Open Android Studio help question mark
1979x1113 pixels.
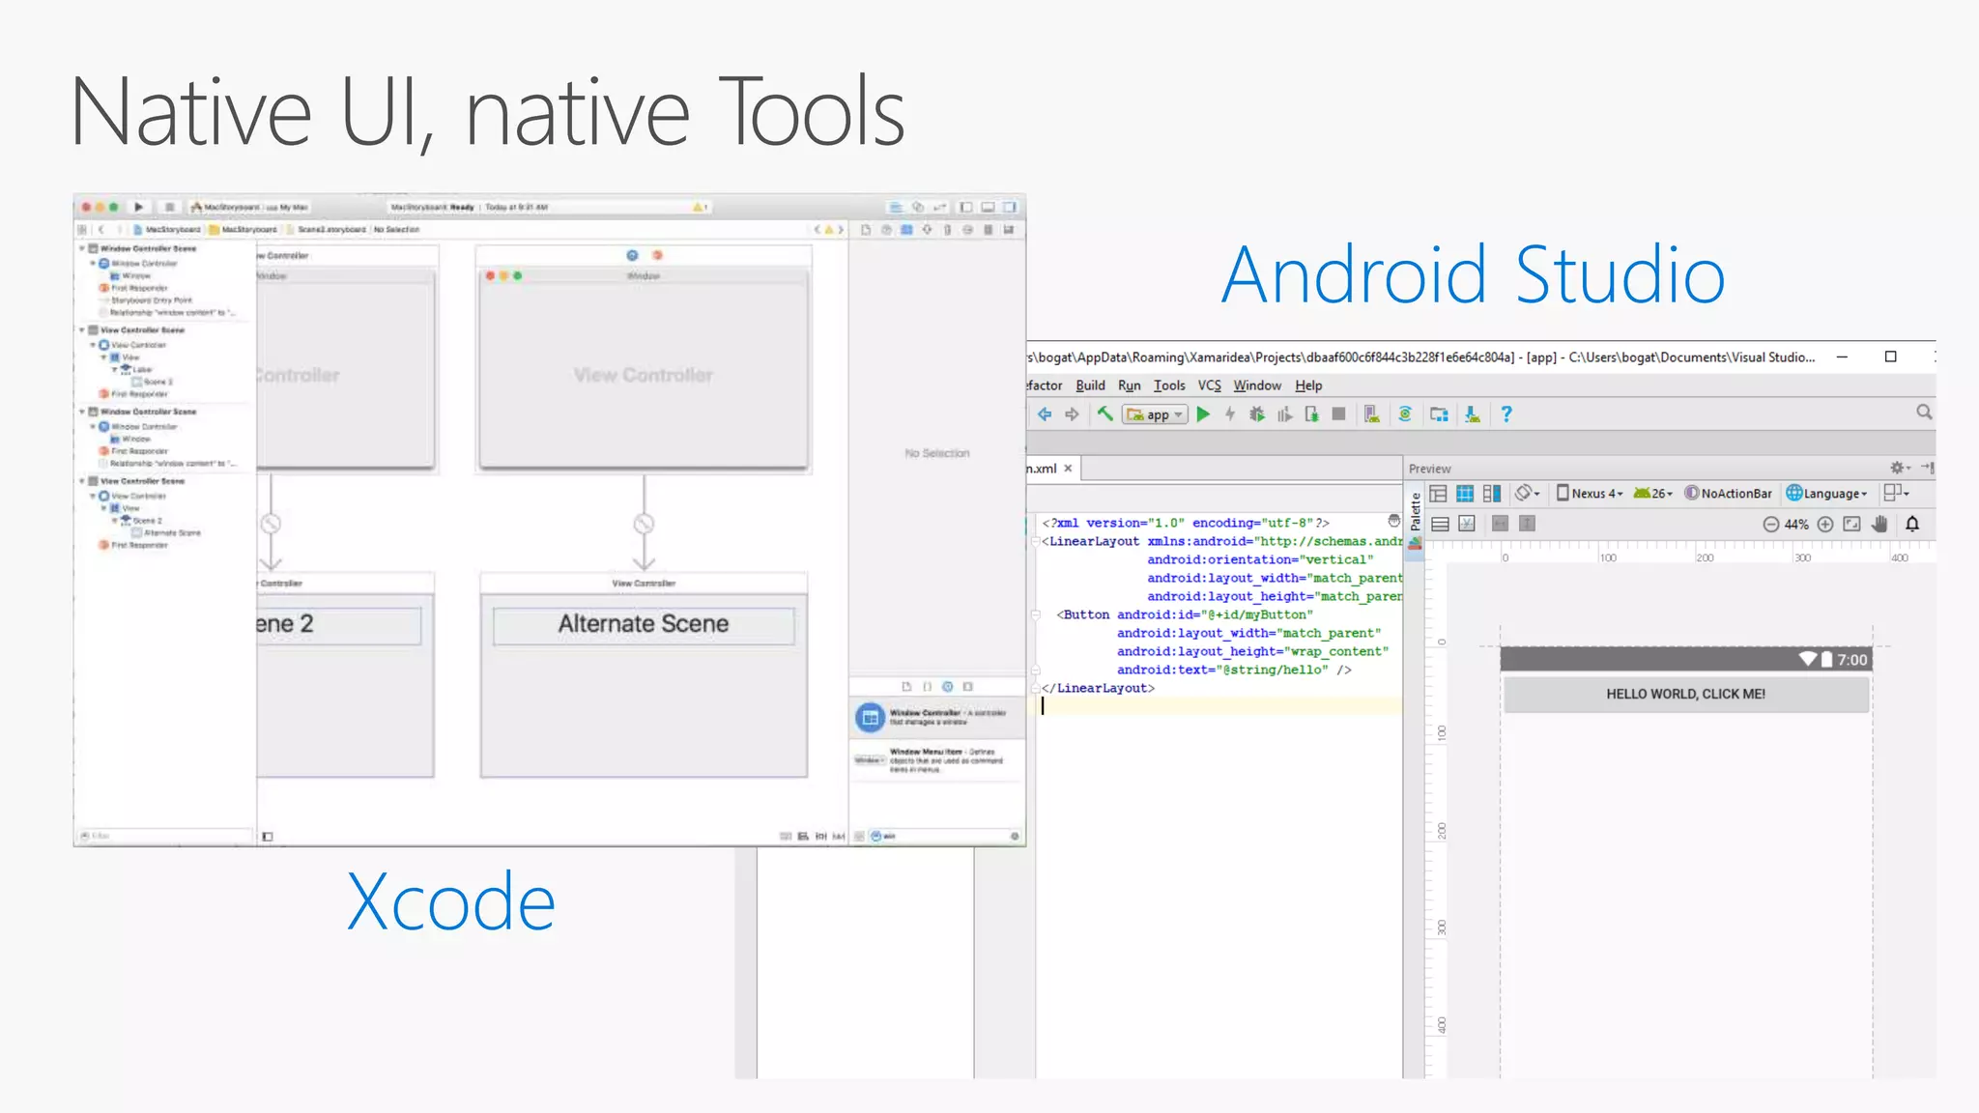point(1506,414)
